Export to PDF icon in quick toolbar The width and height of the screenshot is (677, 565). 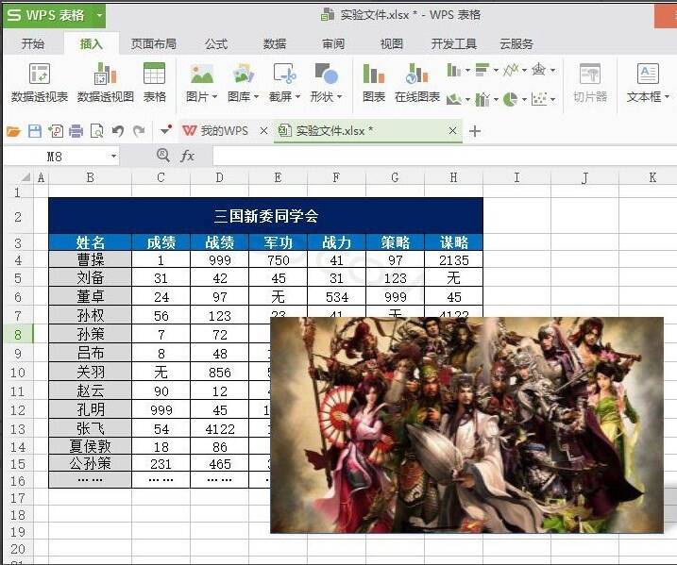point(56,131)
